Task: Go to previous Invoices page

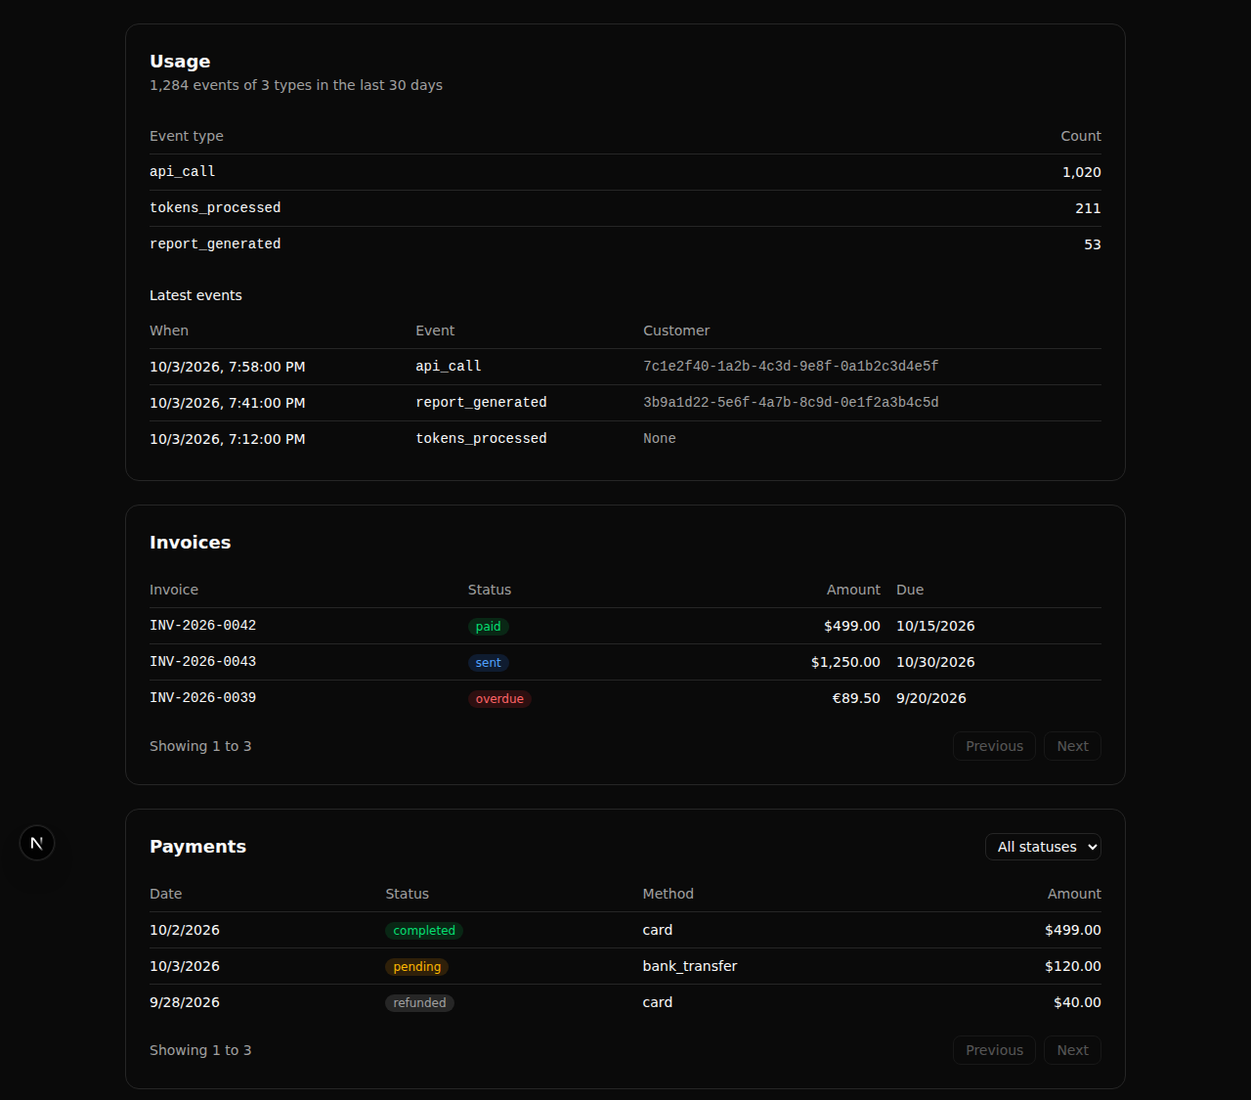Action: (x=994, y=746)
